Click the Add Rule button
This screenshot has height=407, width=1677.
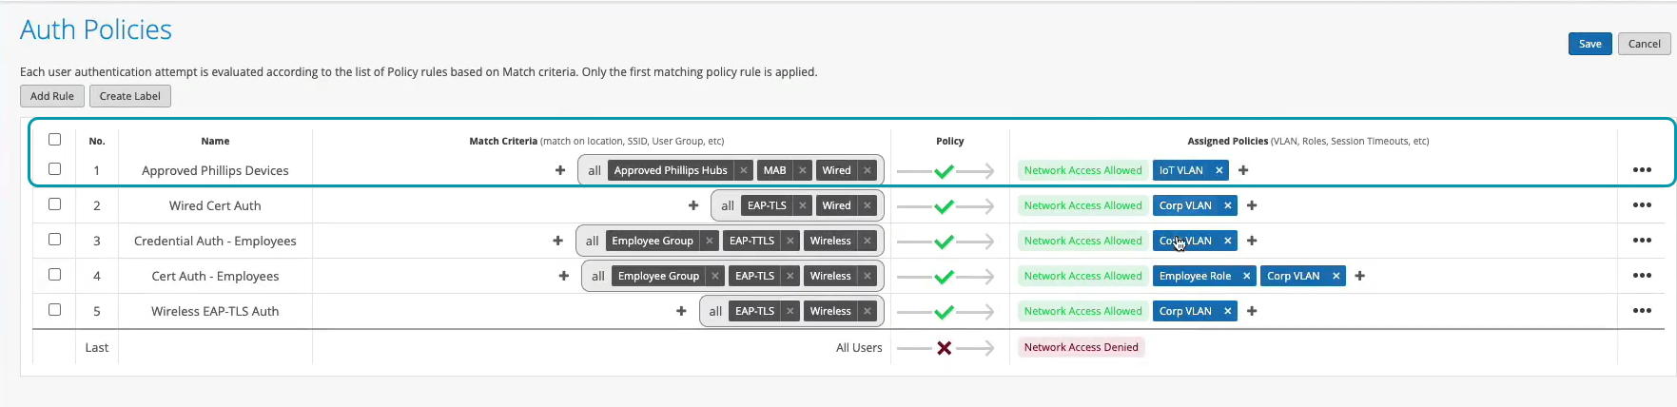pos(52,96)
